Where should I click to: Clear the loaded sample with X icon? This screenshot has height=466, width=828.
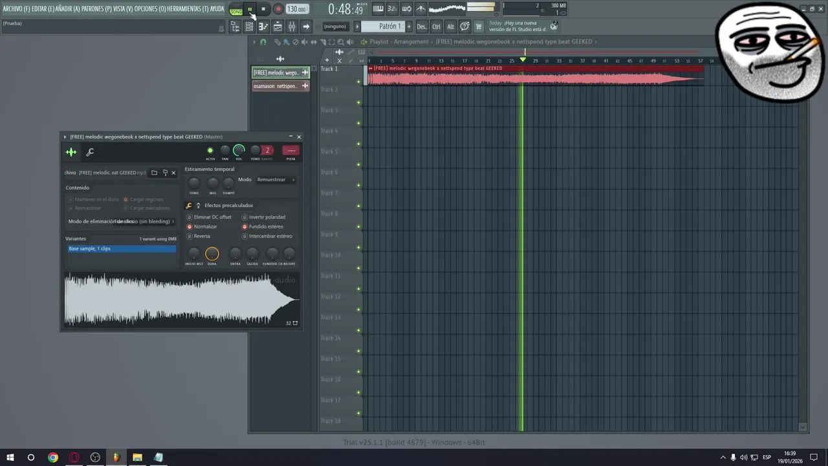173,173
